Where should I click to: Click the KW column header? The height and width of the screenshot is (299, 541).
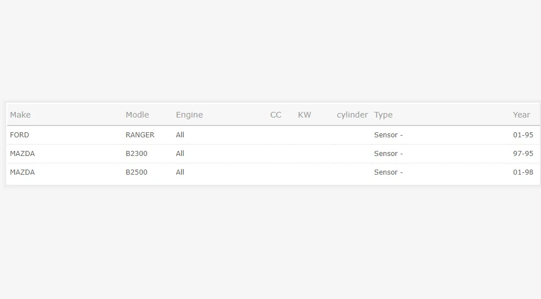pyautogui.click(x=304, y=115)
